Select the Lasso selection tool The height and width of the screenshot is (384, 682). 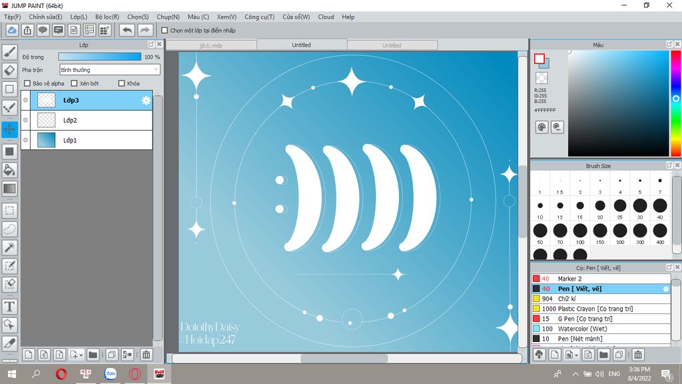pos(9,229)
